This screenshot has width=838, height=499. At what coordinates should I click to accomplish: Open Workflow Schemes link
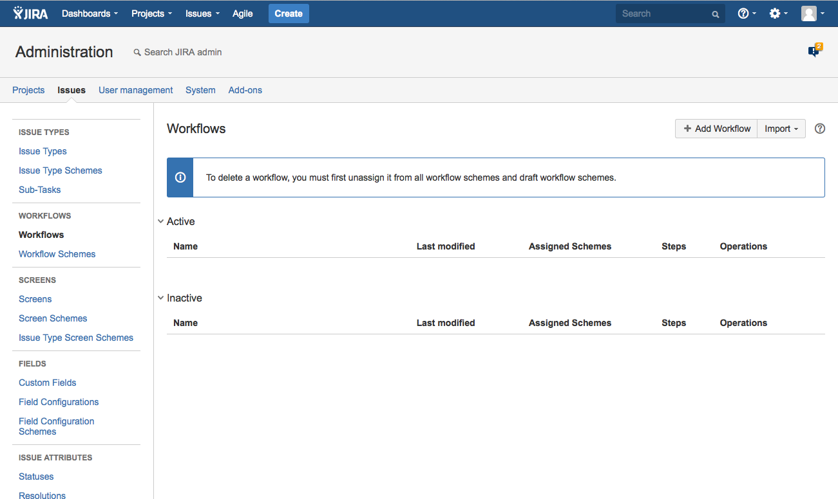[x=57, y=254]
